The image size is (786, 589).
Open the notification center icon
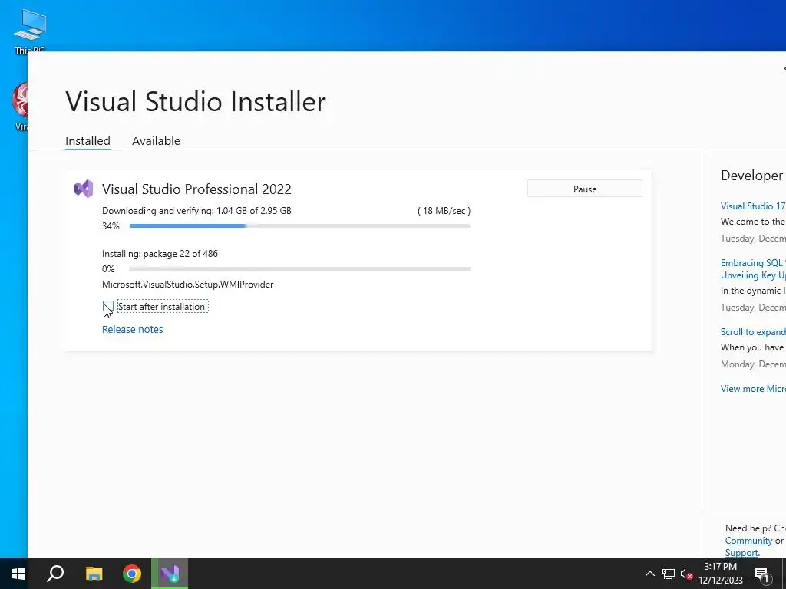coord(761,574)
